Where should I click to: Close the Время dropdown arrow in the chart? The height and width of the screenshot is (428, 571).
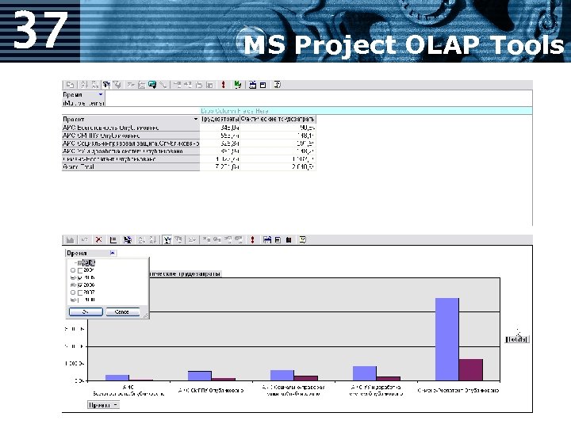click(113, 253)
